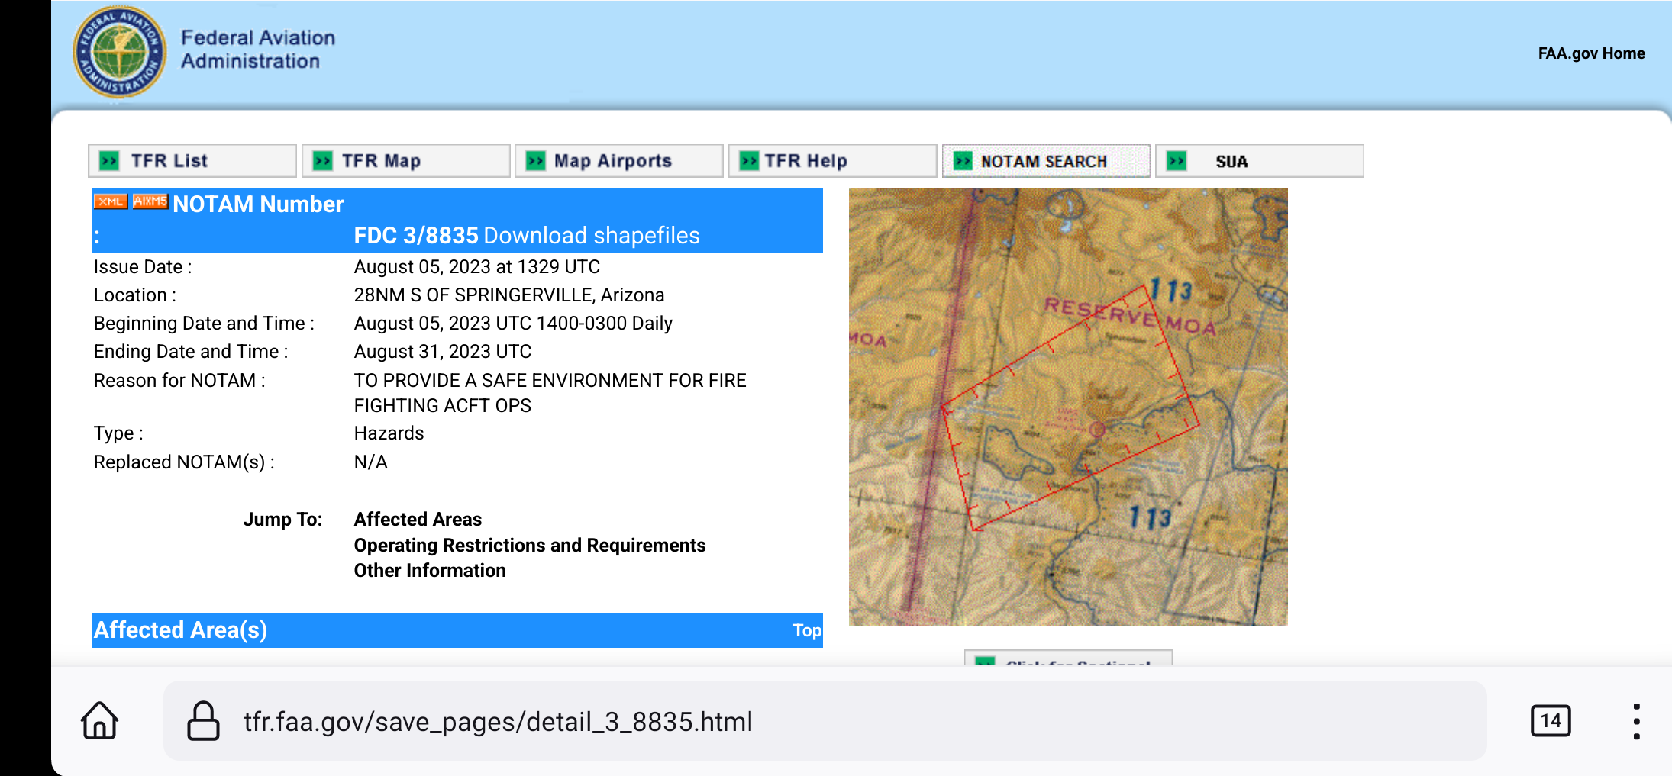Click the Top link in Affected Area(s) header
1672x776 pixels.
click(807, 630)
